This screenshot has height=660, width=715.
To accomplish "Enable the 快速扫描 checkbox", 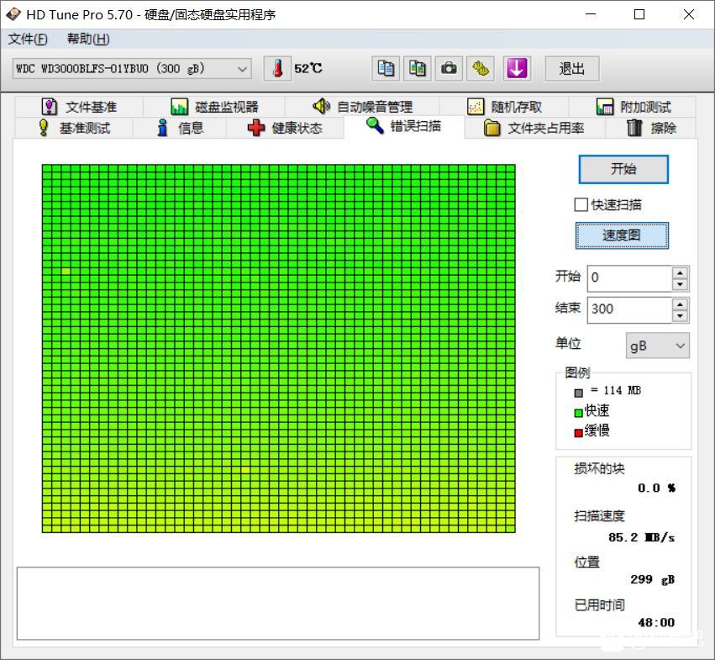I will point(581,204).
